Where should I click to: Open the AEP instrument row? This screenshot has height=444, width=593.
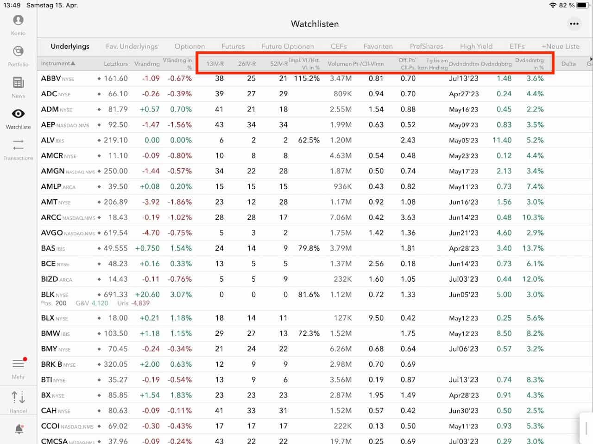pyautogui.click(x=315, y=125)
